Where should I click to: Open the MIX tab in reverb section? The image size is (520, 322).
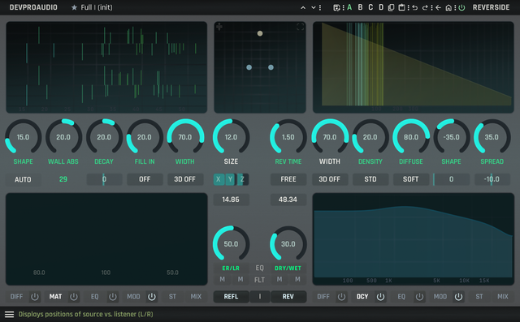(x=502, y=297)
